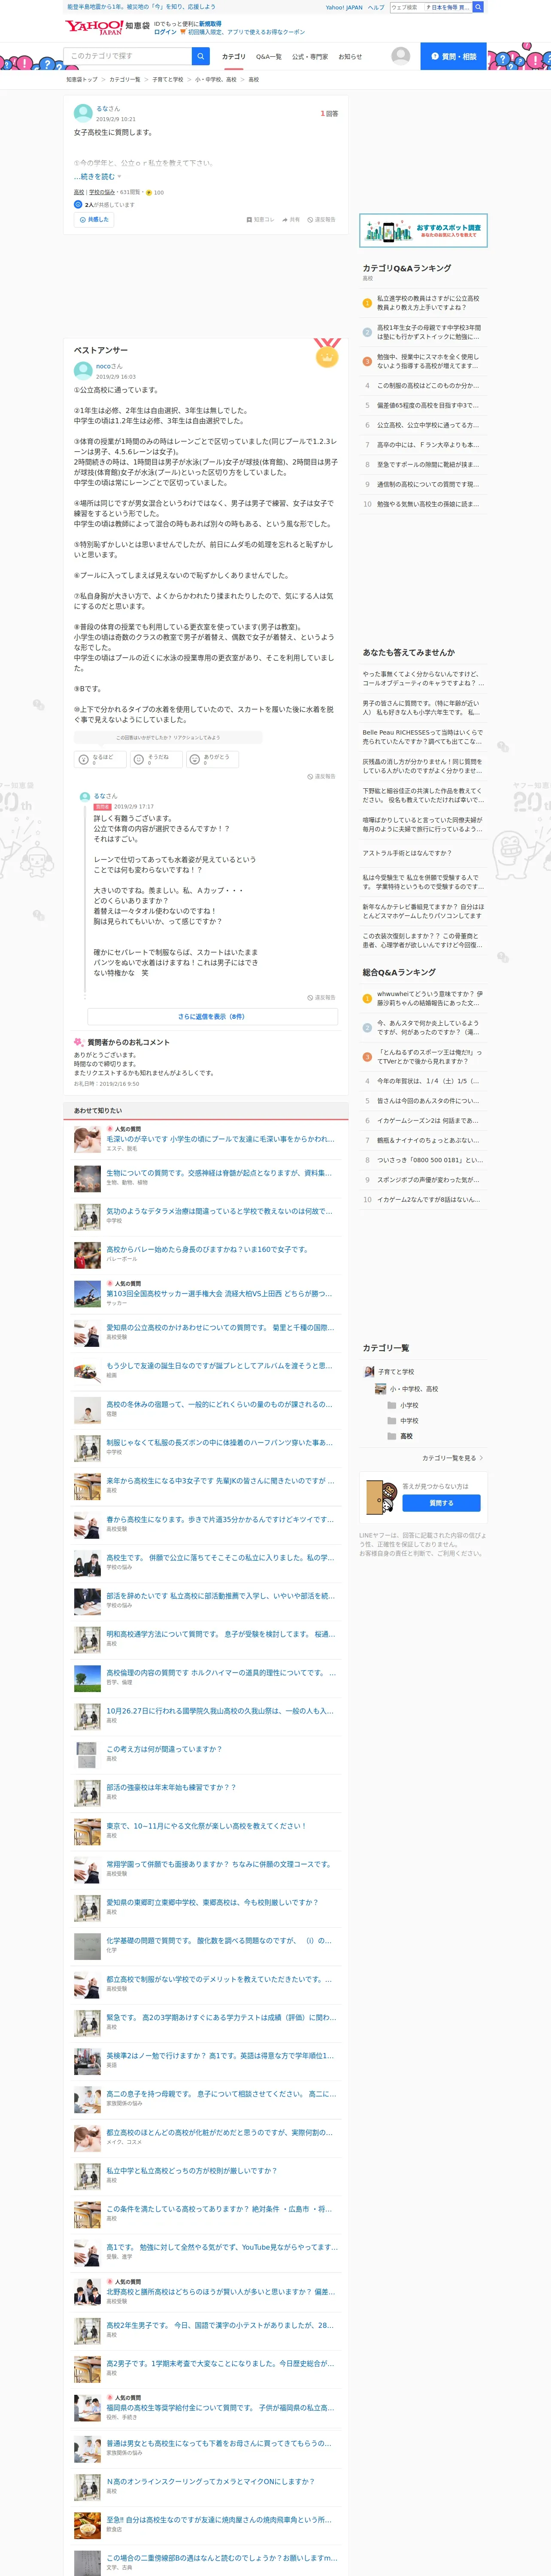551x2576 pixels.
Task: Click the 知恵コレ bookmark icon
Action: pos(260,219)
